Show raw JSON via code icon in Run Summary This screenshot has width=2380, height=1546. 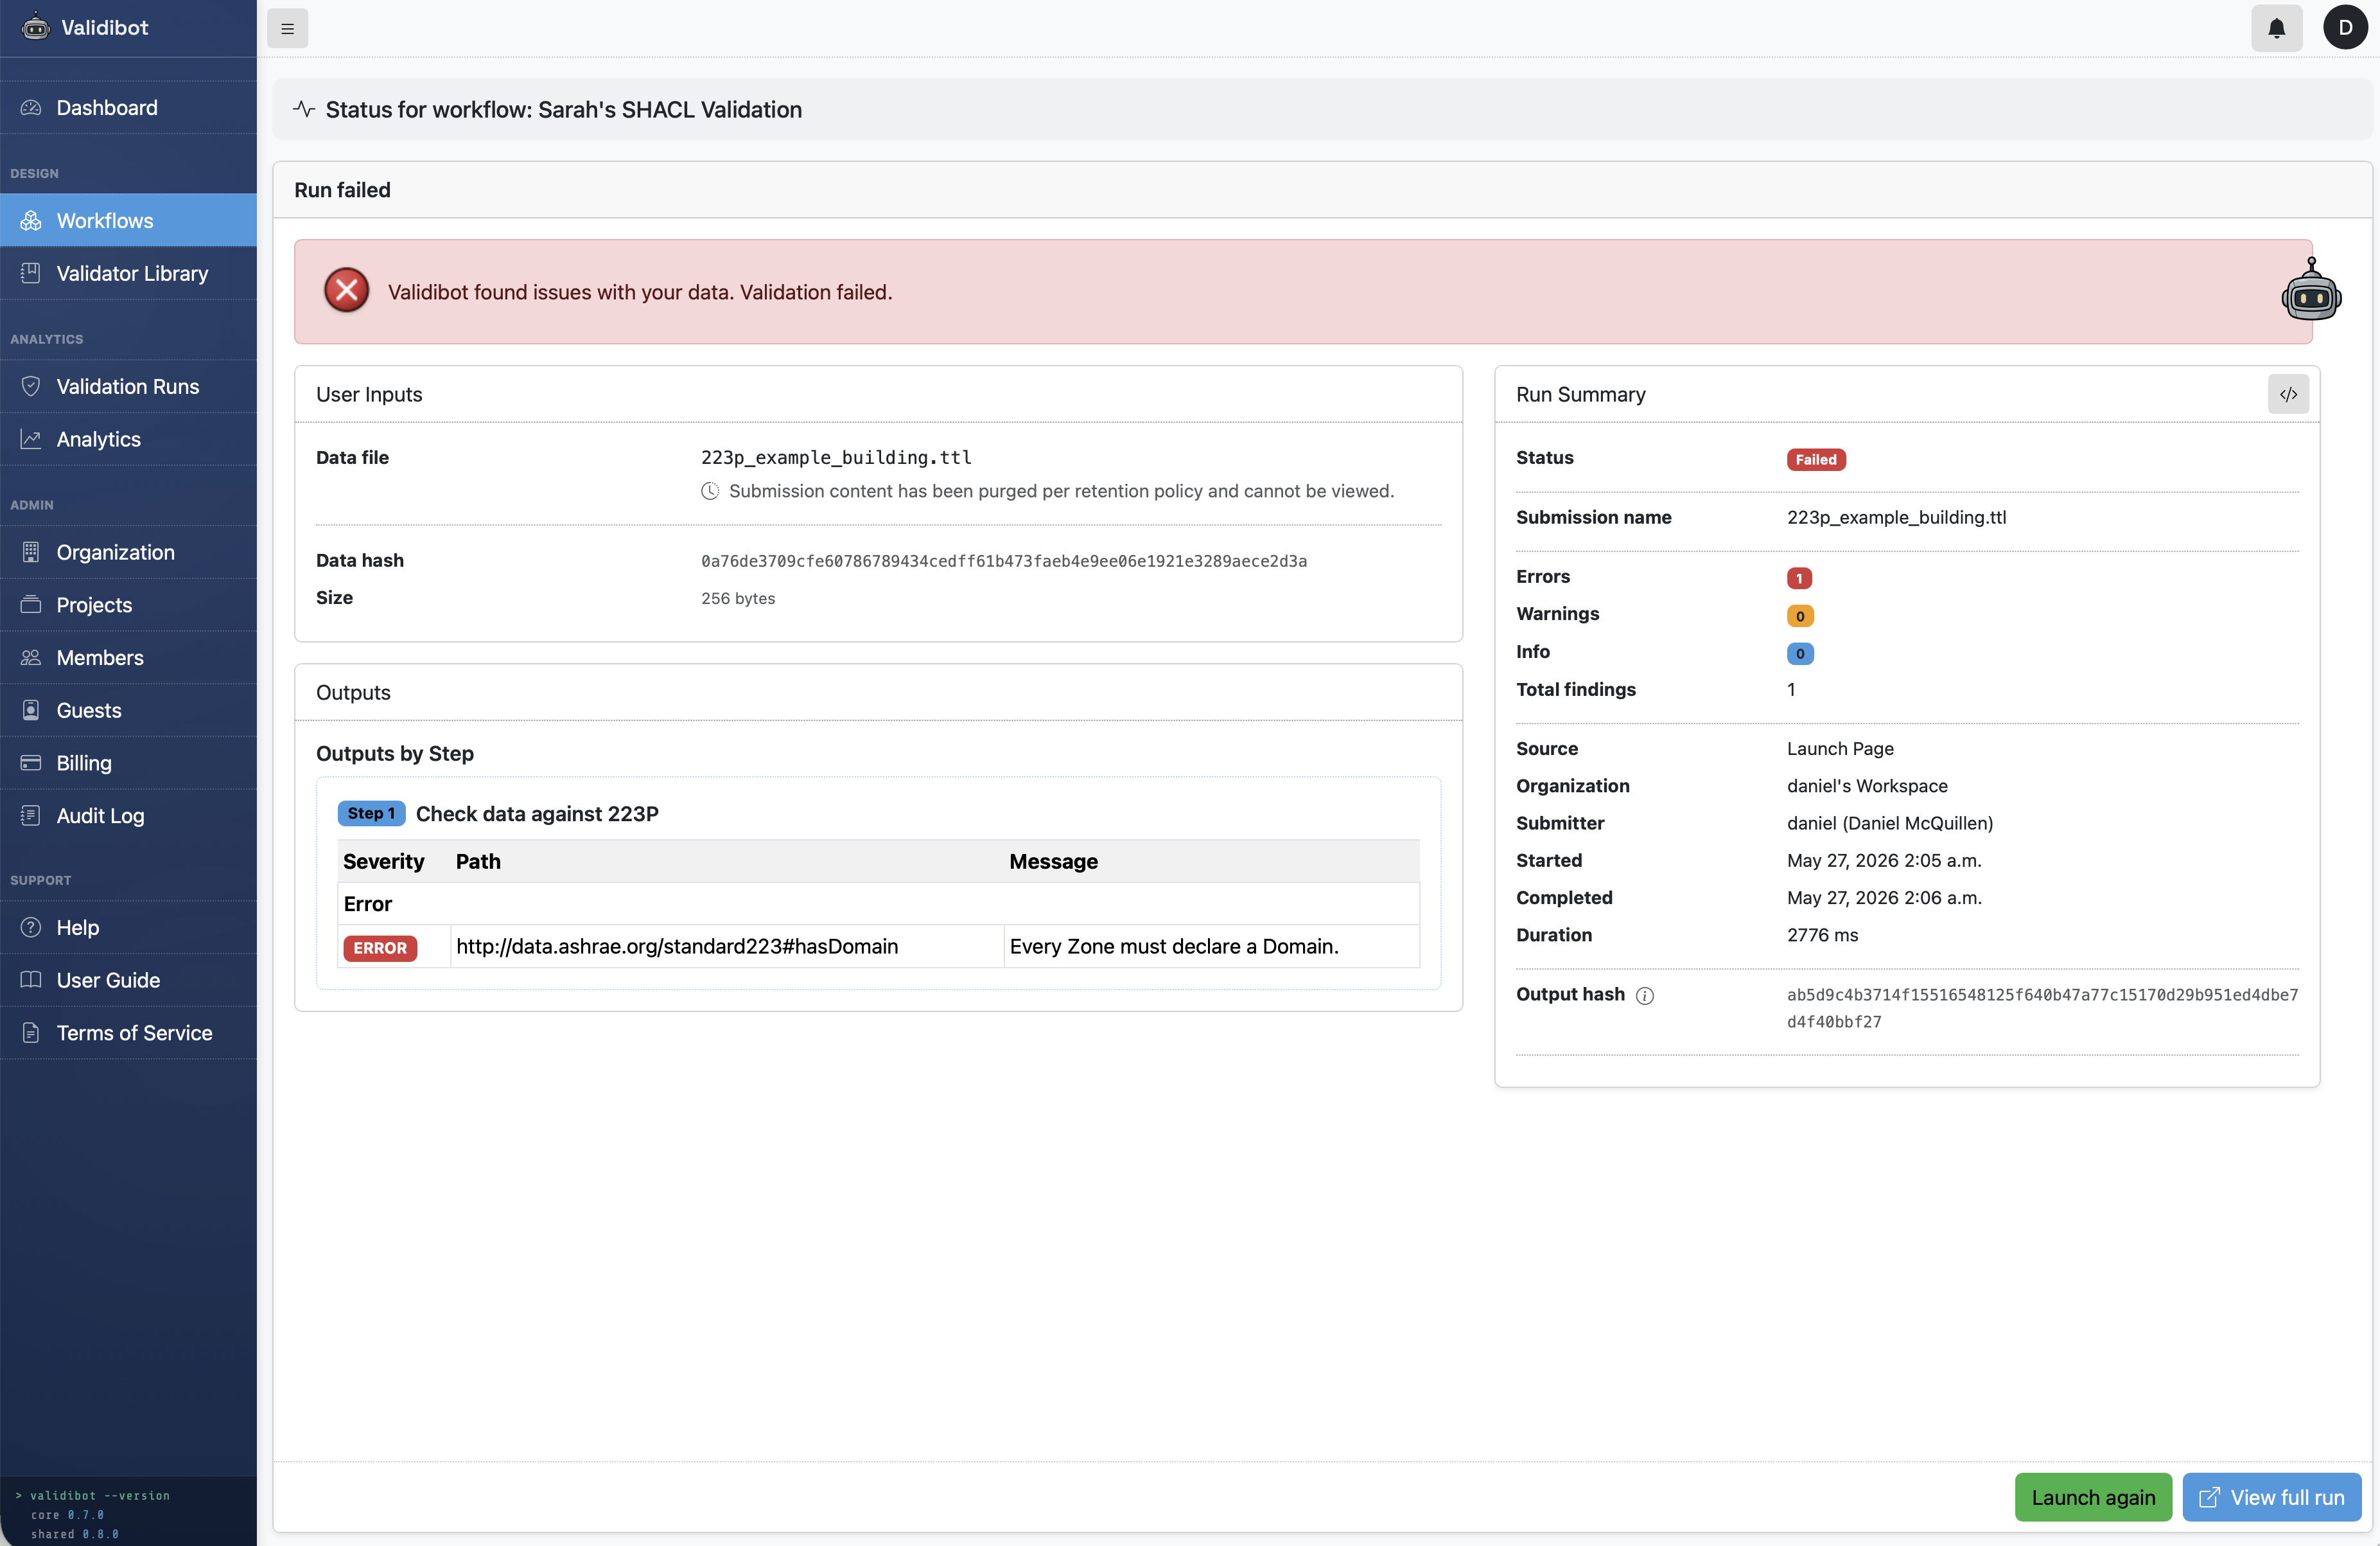[x=2288, y=395]
